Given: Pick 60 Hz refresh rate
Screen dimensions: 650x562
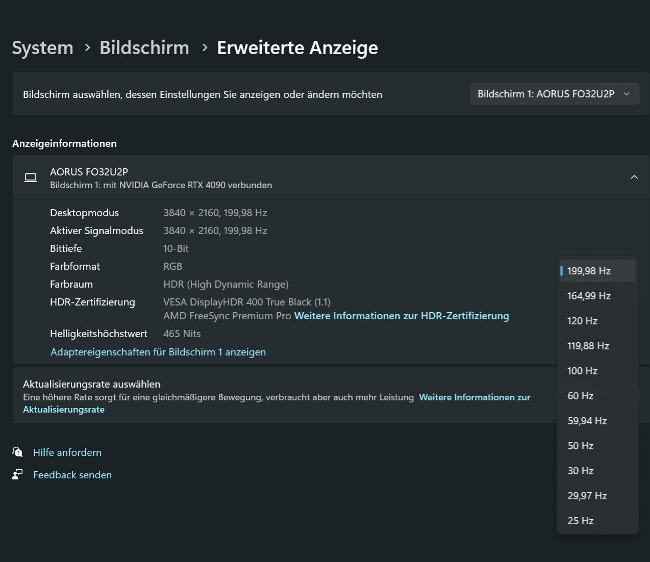Looking at the screenshot, I should point(597,396).
